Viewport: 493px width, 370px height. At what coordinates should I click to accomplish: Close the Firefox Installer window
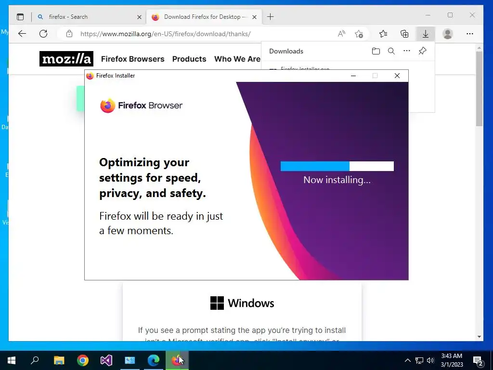tap(397, 76)
